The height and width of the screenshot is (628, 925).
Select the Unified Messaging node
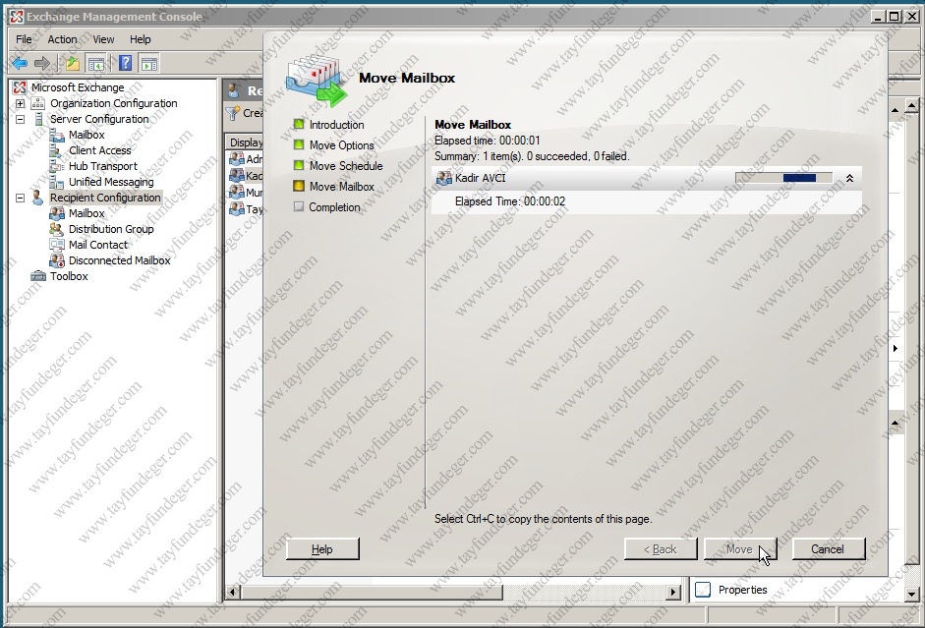point(111,182)
